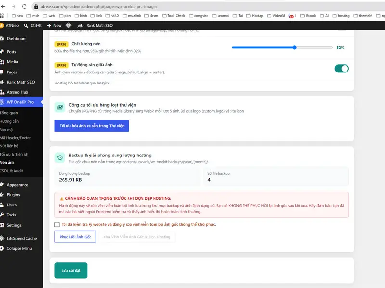Click the Backup history clock icon
Image resolution: width=385 pixels, height=288 pixels.
tap(60, 158)
